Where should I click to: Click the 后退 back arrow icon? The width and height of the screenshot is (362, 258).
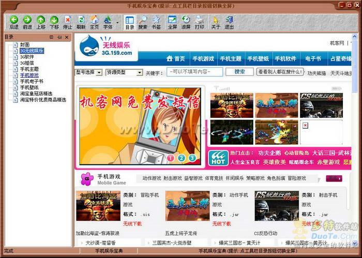(x=14, y=20)
